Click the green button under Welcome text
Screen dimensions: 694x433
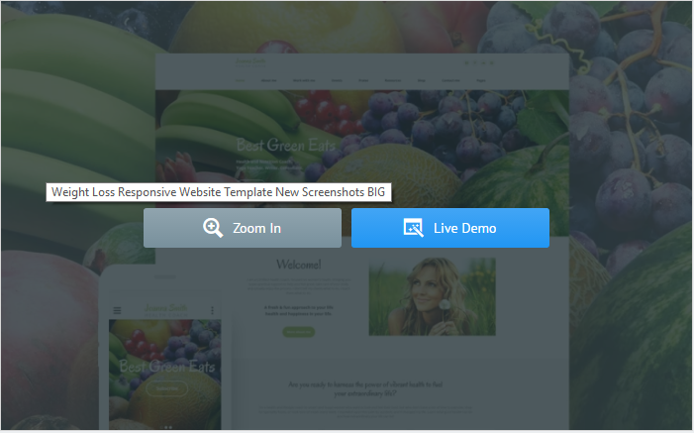[x=299, y=332]
